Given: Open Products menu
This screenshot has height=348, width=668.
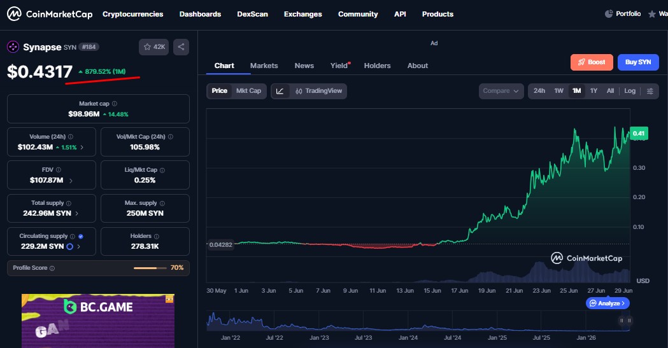Looking at the screenshot, I should [437, 14].
